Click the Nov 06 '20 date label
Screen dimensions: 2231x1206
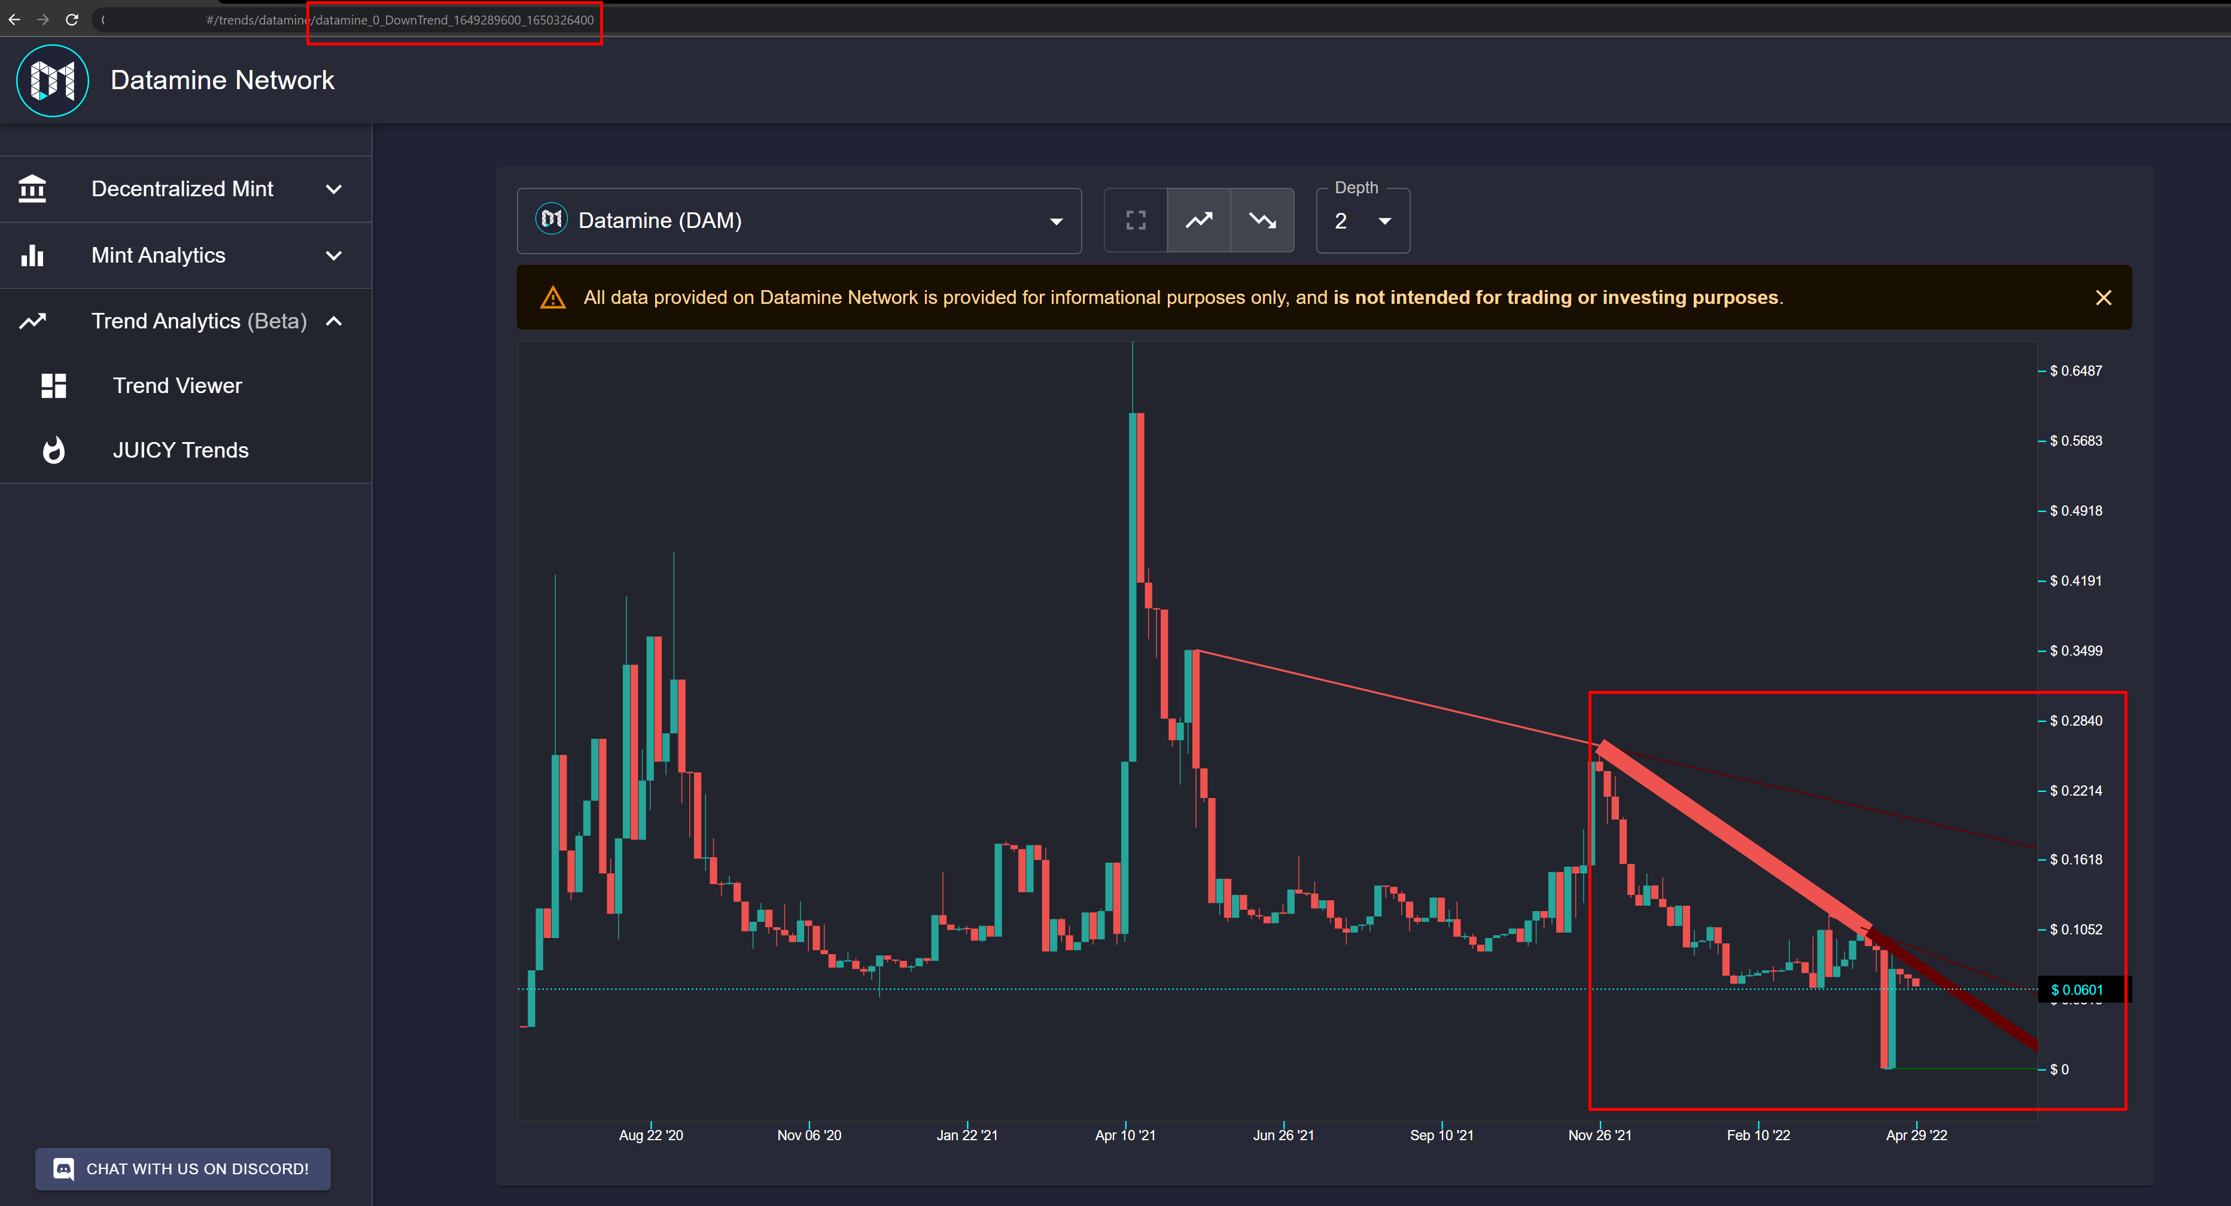809,1135
